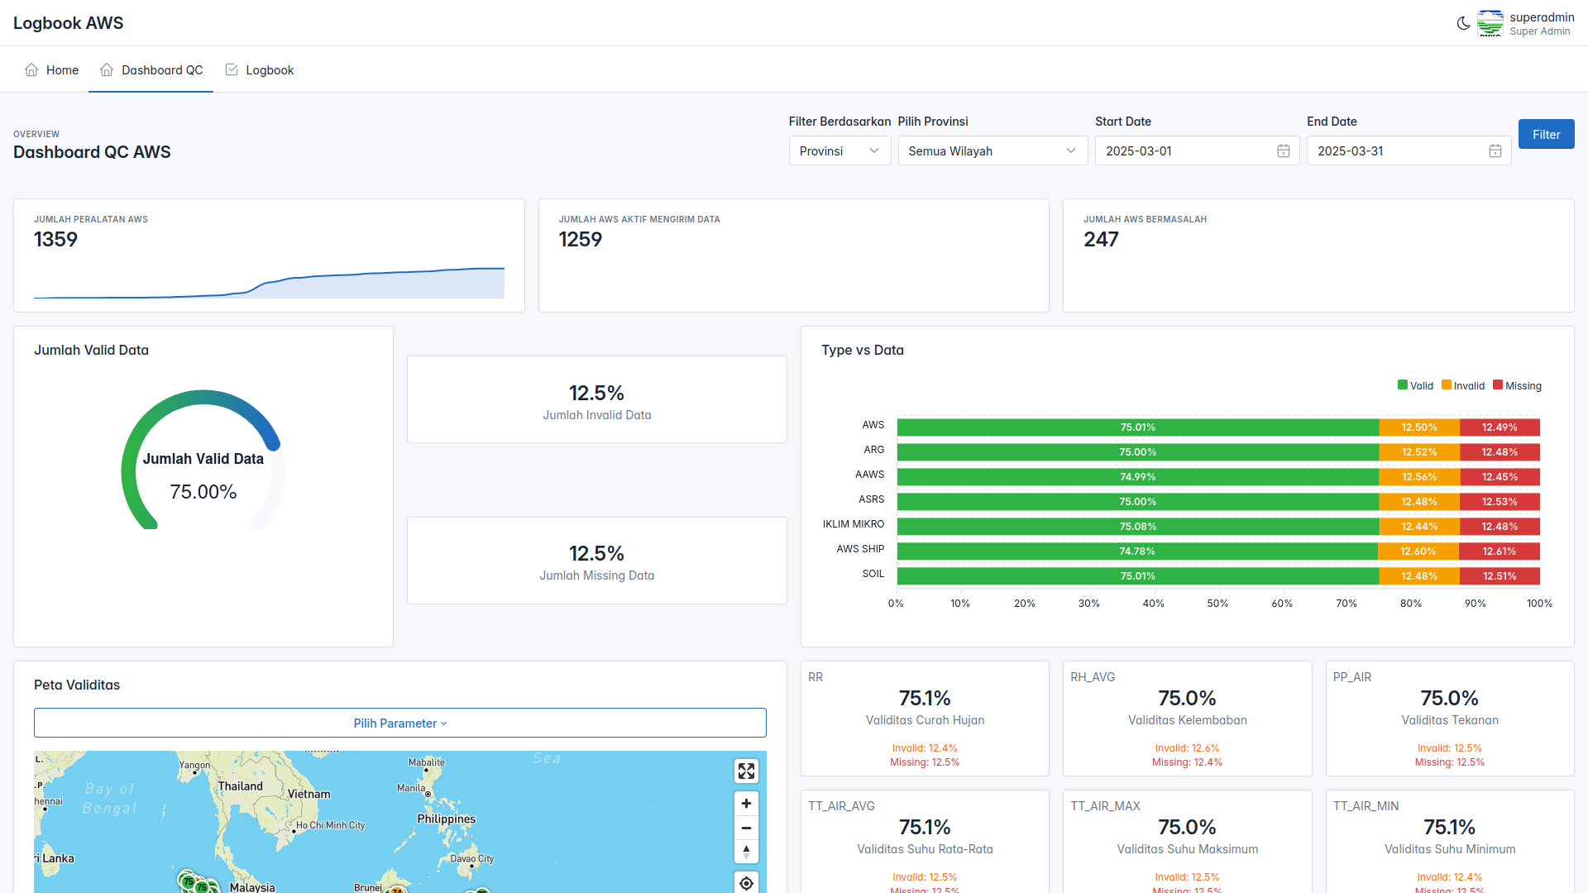The image size is (1588, 893).
Task: Go to Home tab
Action: (52, 70)
